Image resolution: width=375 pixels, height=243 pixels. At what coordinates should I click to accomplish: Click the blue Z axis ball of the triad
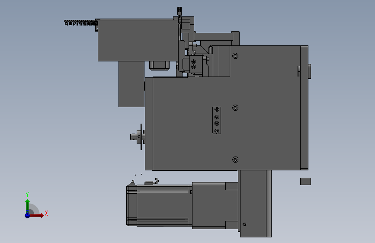28,215
